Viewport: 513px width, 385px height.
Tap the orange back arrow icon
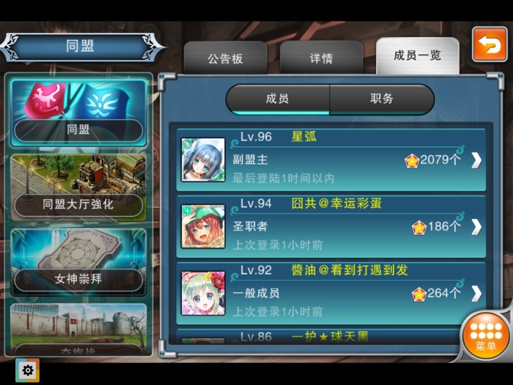pyautogui.click(x=489, y=44)
